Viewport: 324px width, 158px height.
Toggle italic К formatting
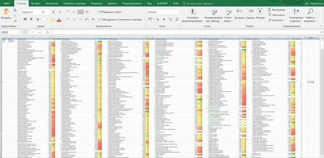[x=31, y=19]
